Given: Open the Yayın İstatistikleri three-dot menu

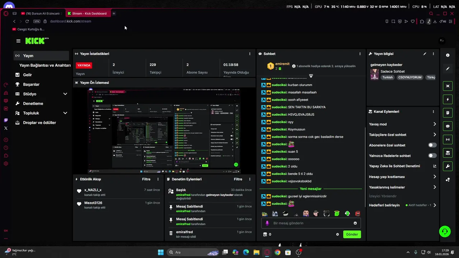Looking at the screenshot, I should tap(250, 54).
